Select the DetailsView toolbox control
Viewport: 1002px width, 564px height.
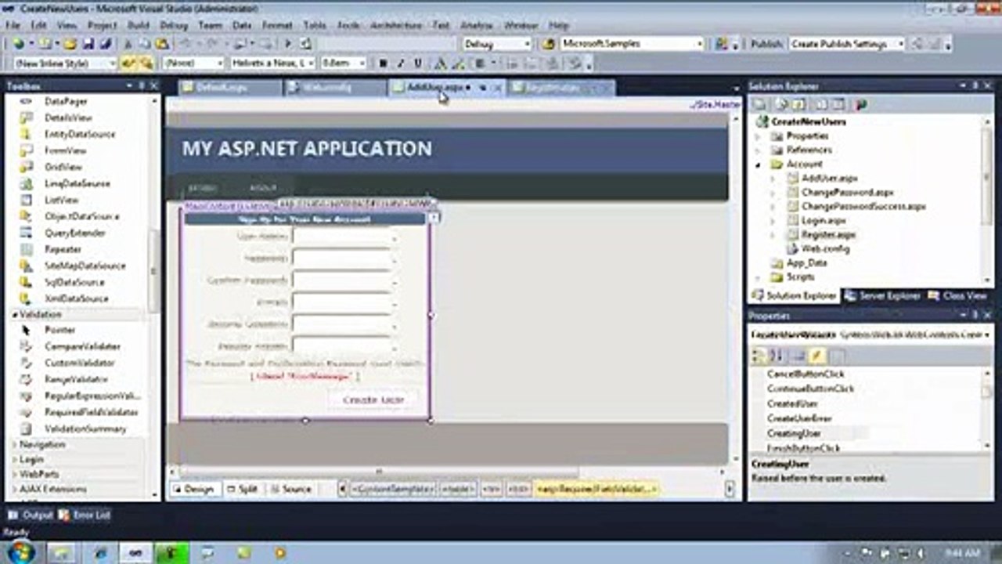point(69,117)
